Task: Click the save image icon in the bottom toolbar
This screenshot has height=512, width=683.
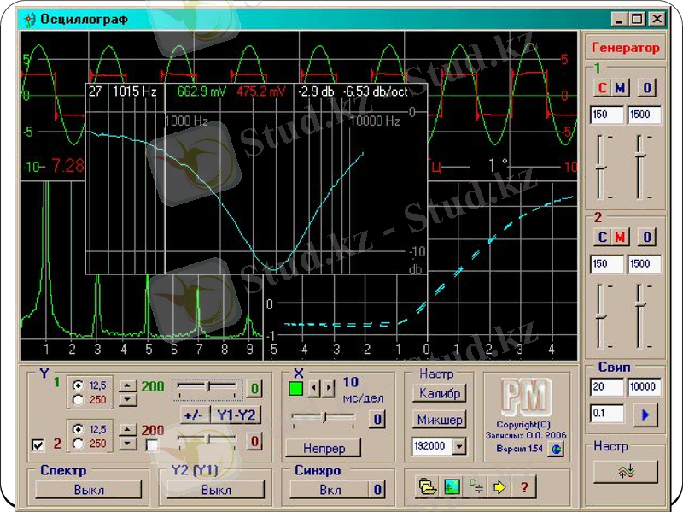Action: click(x=452, y=487)
